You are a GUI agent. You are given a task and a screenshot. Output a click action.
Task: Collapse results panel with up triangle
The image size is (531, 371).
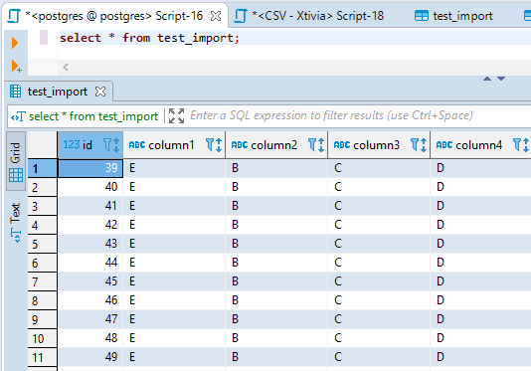487,79
